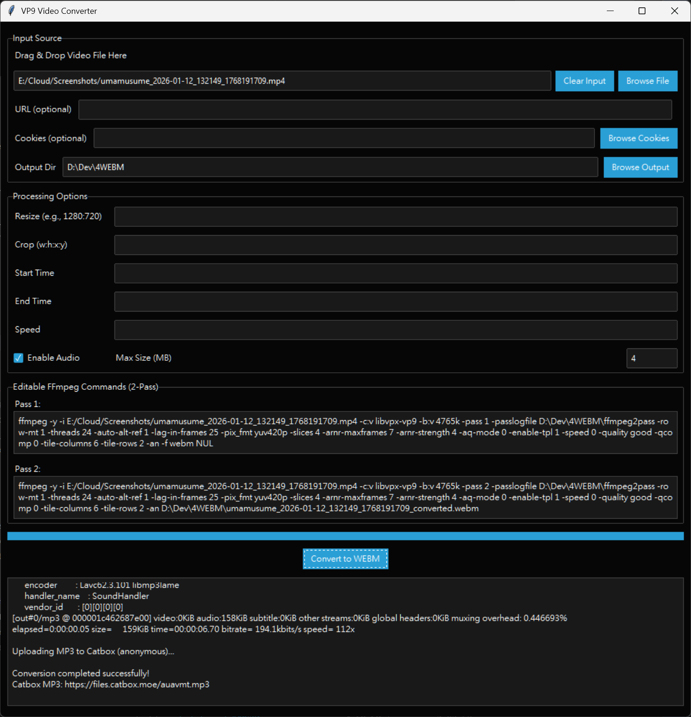Click Browse Cookies button

click(x=639, y=138)
